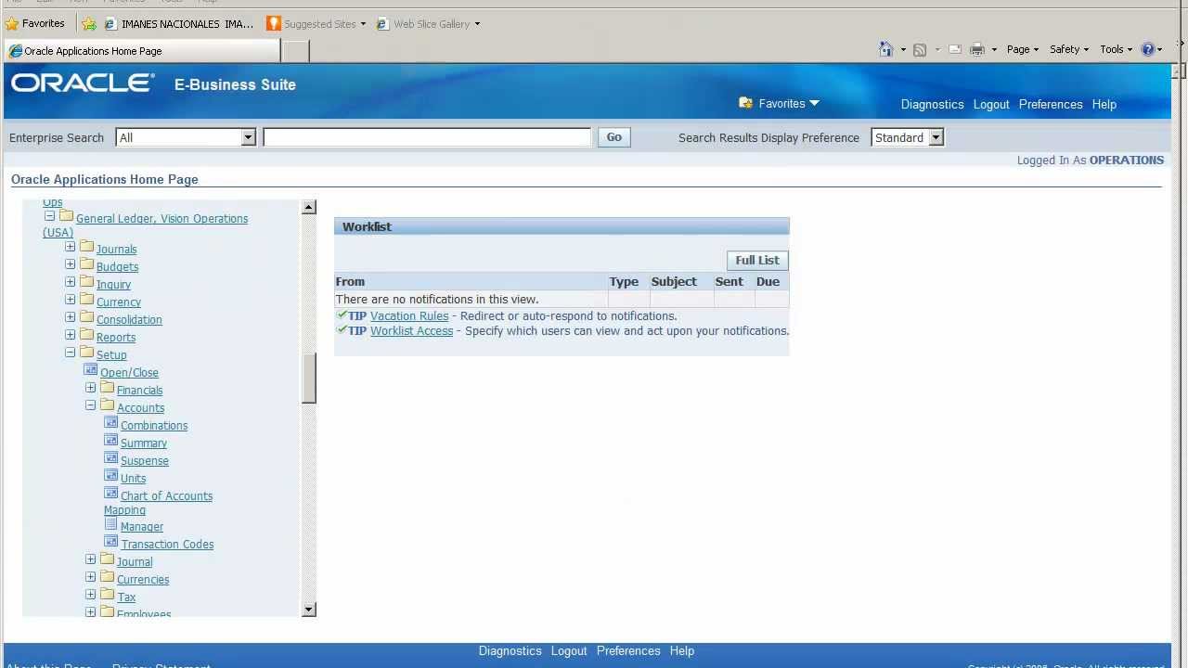Click the navigator scrollbar down arrow
The width and height of the screenshot is (1188, 668).
pyautogui.click(x=309, y=610)
